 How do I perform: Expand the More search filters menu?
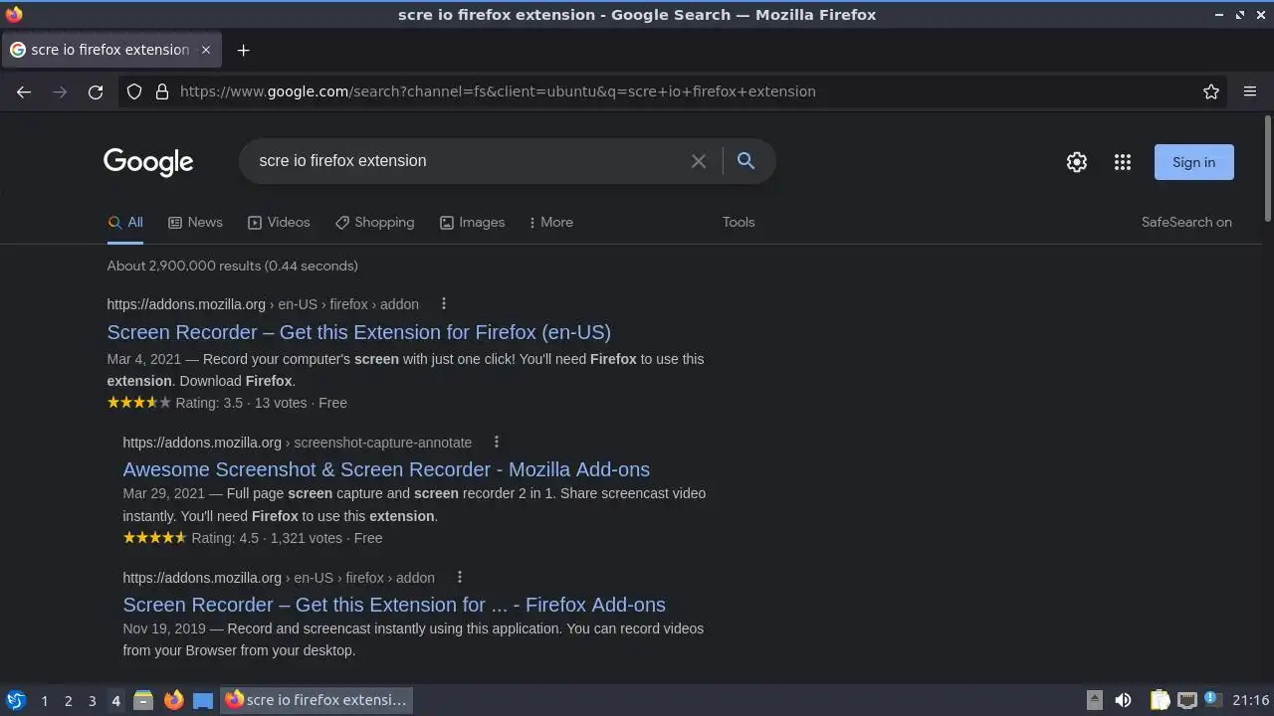click(550, 222)
